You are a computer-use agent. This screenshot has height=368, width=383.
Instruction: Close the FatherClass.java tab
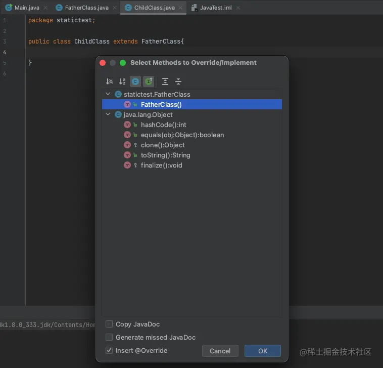coord(115,8)
